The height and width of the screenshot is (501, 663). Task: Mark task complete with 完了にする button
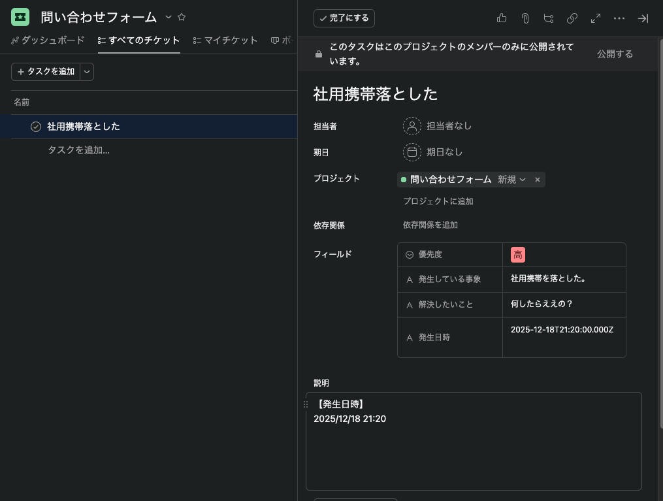tap(344, 18)
